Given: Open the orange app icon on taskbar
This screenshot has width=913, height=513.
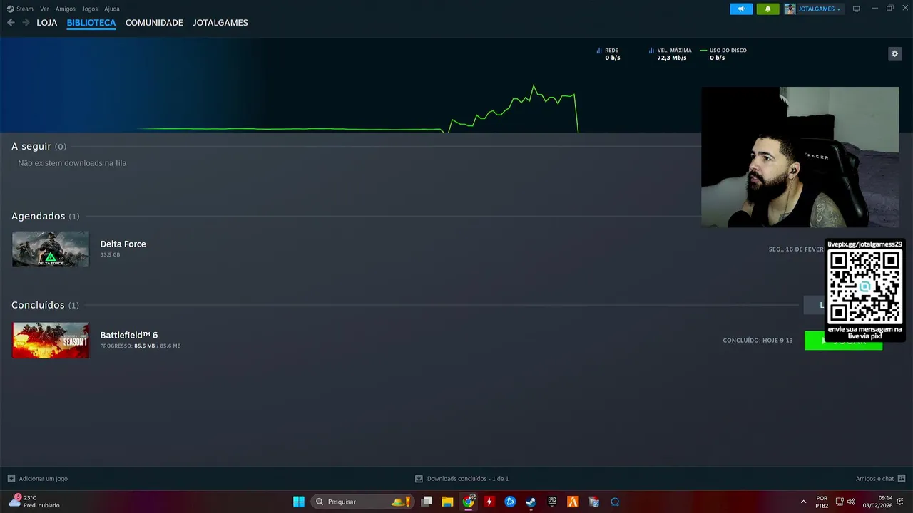Looking at the screenshot, I should 573,502.
